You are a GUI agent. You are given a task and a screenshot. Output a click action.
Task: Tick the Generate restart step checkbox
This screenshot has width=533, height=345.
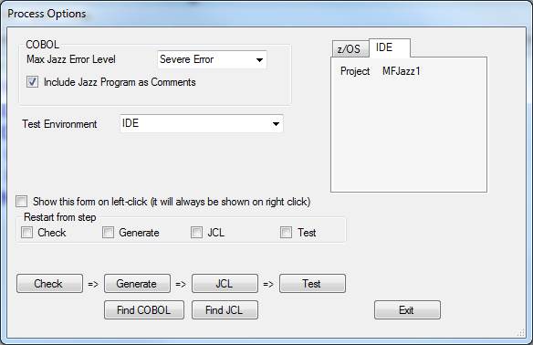coord(108,233)
